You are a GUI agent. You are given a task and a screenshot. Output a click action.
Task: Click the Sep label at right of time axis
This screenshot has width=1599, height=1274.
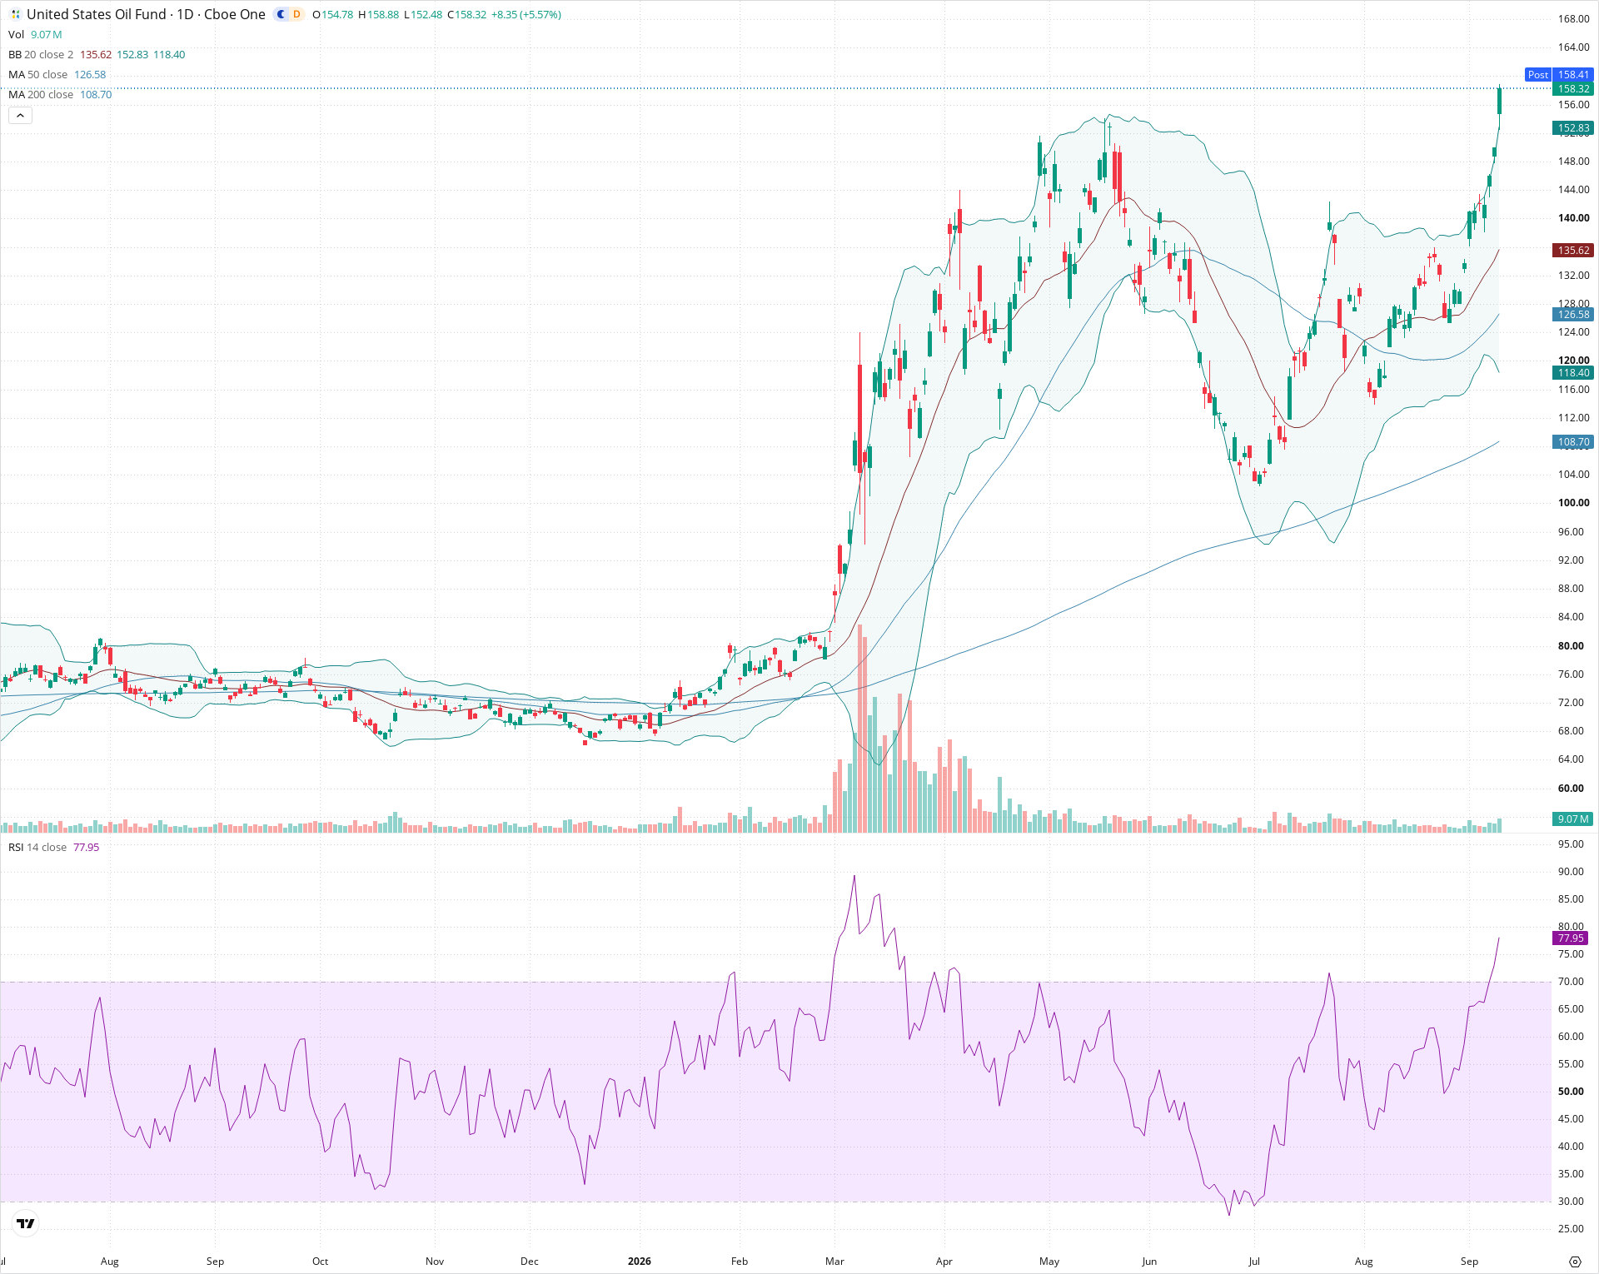click(1469, 1261)
